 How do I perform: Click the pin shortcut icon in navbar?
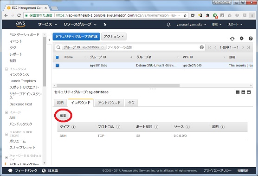(x=105, y=25)
